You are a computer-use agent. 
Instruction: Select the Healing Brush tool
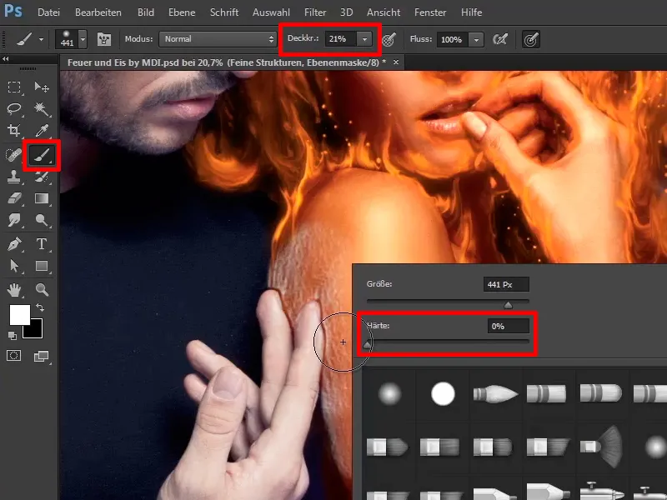pyautogui.click(x=14, y=155)
